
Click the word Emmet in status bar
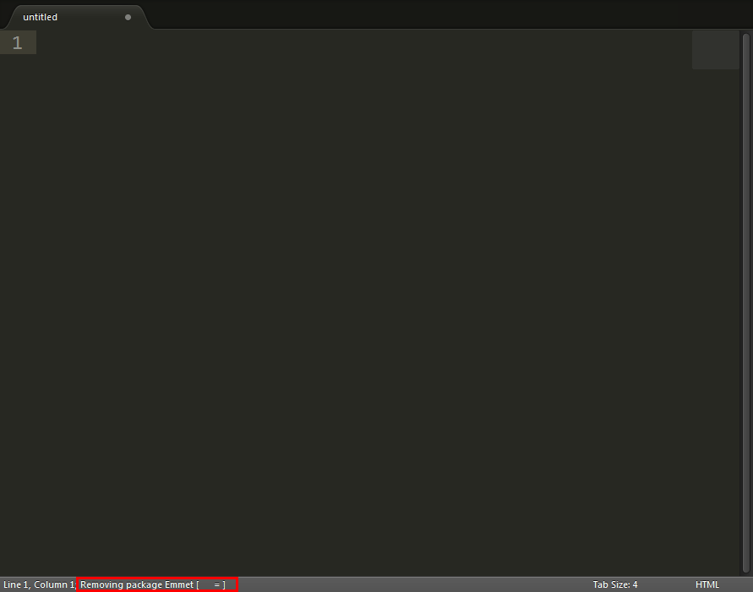(178, 584)
